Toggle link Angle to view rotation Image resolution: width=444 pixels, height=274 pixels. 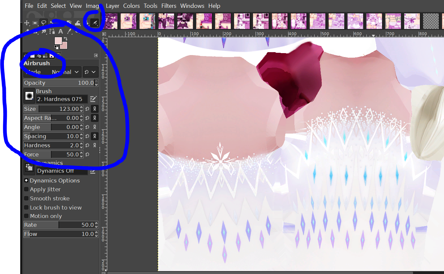pos(95,127)
